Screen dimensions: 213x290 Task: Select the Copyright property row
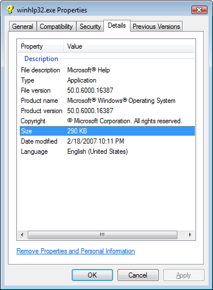click(107, 121)
